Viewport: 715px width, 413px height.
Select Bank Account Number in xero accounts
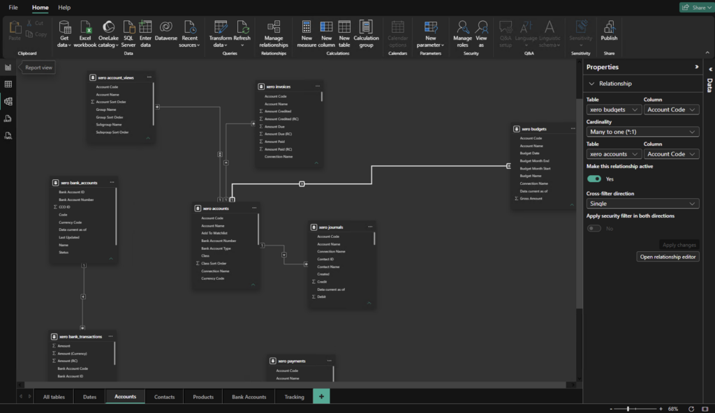219,241
